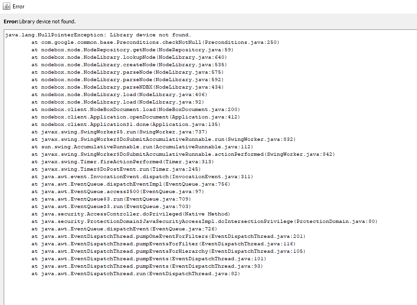
Task: Click the parseNode line at NodeLibrary.java:575
Action: click(x=127, y=72)
